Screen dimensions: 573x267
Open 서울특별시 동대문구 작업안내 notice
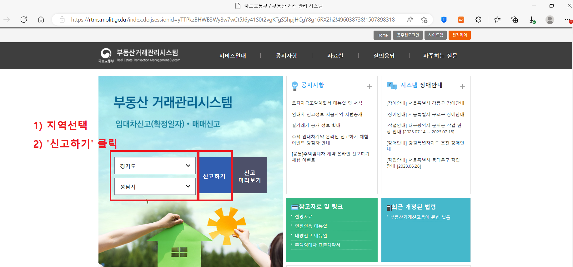coord(423,163)
